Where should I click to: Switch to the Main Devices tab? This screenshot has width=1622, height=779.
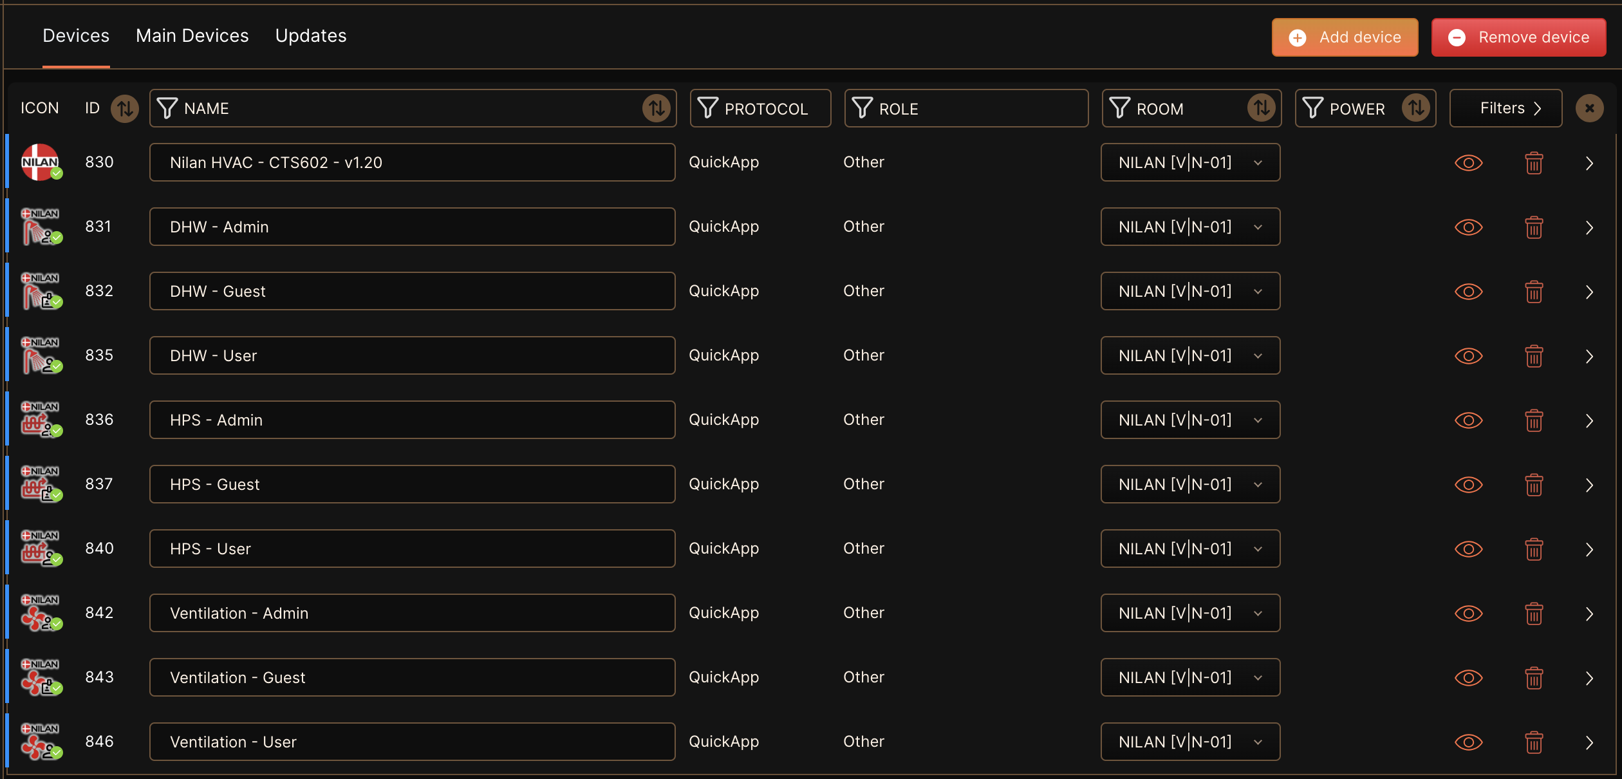point(192,36)
